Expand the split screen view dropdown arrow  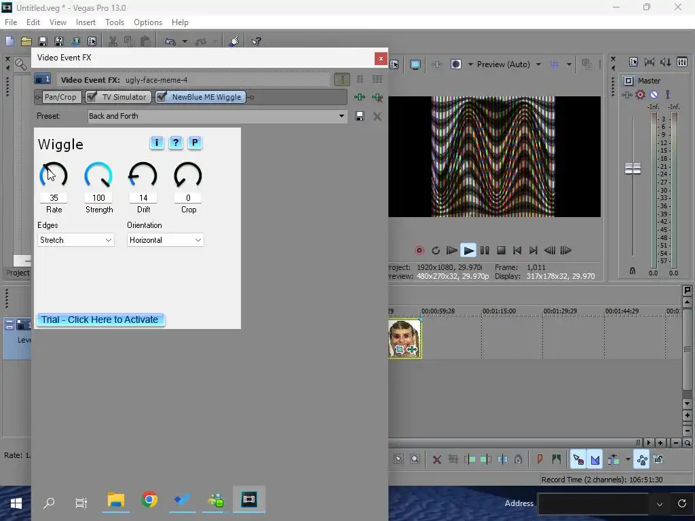coord(470,64)
